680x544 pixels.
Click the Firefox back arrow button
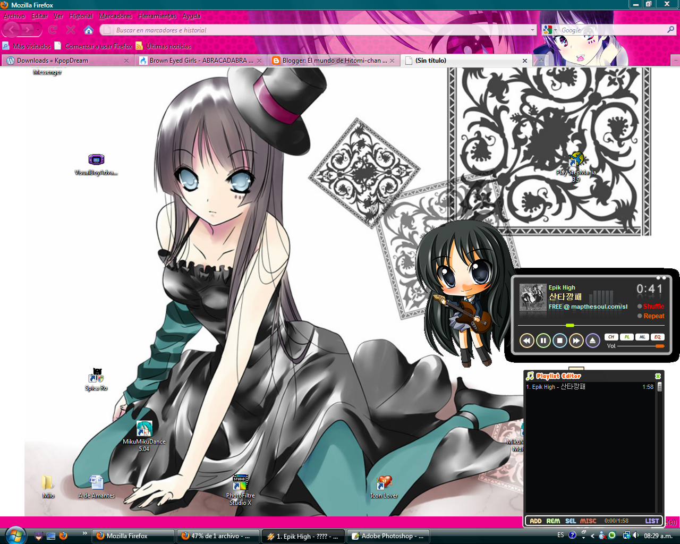pos(12,30)
